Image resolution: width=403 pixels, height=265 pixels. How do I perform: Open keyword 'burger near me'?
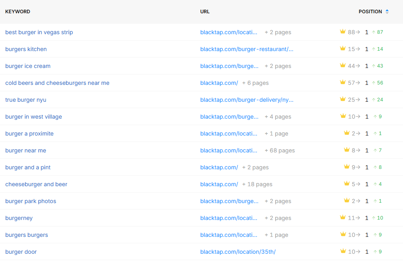point(26,150)
